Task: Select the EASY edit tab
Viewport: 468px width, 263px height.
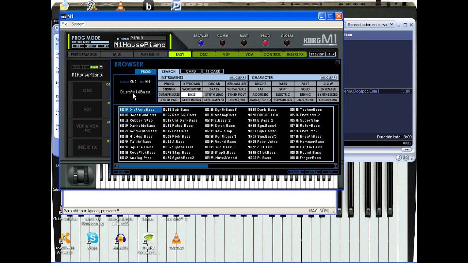Action: coord(180,54)
